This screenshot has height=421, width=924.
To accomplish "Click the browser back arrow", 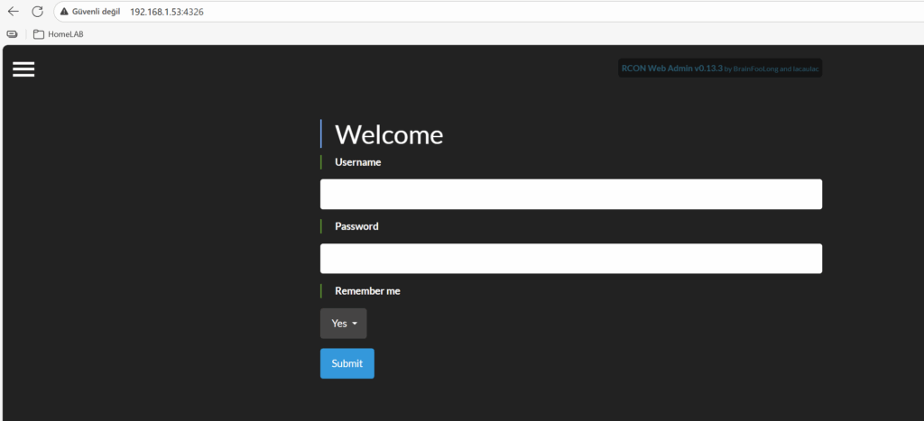I will click(x=14, y=12).
